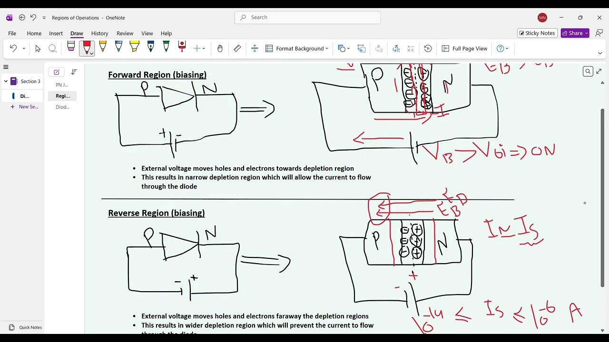Select the orange pencil tool

tap(103, 47)
